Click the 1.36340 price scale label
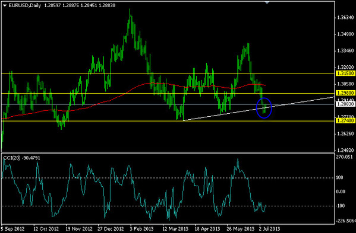The image size is (356, 233). (x=345, y=18)
